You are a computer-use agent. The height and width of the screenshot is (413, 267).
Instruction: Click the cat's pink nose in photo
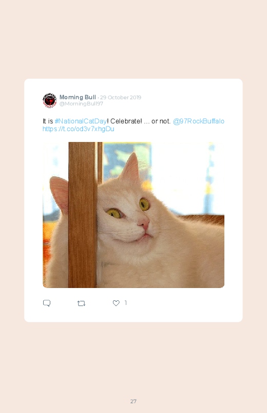point(144,224)
